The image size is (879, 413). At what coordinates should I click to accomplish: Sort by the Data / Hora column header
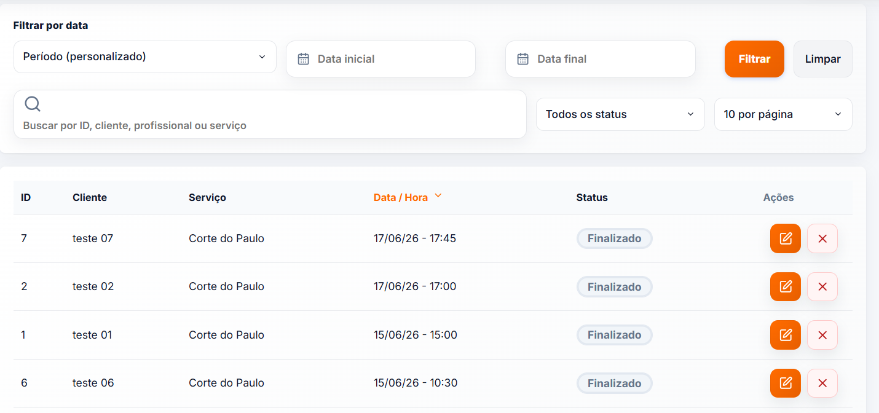pos(401,197)
